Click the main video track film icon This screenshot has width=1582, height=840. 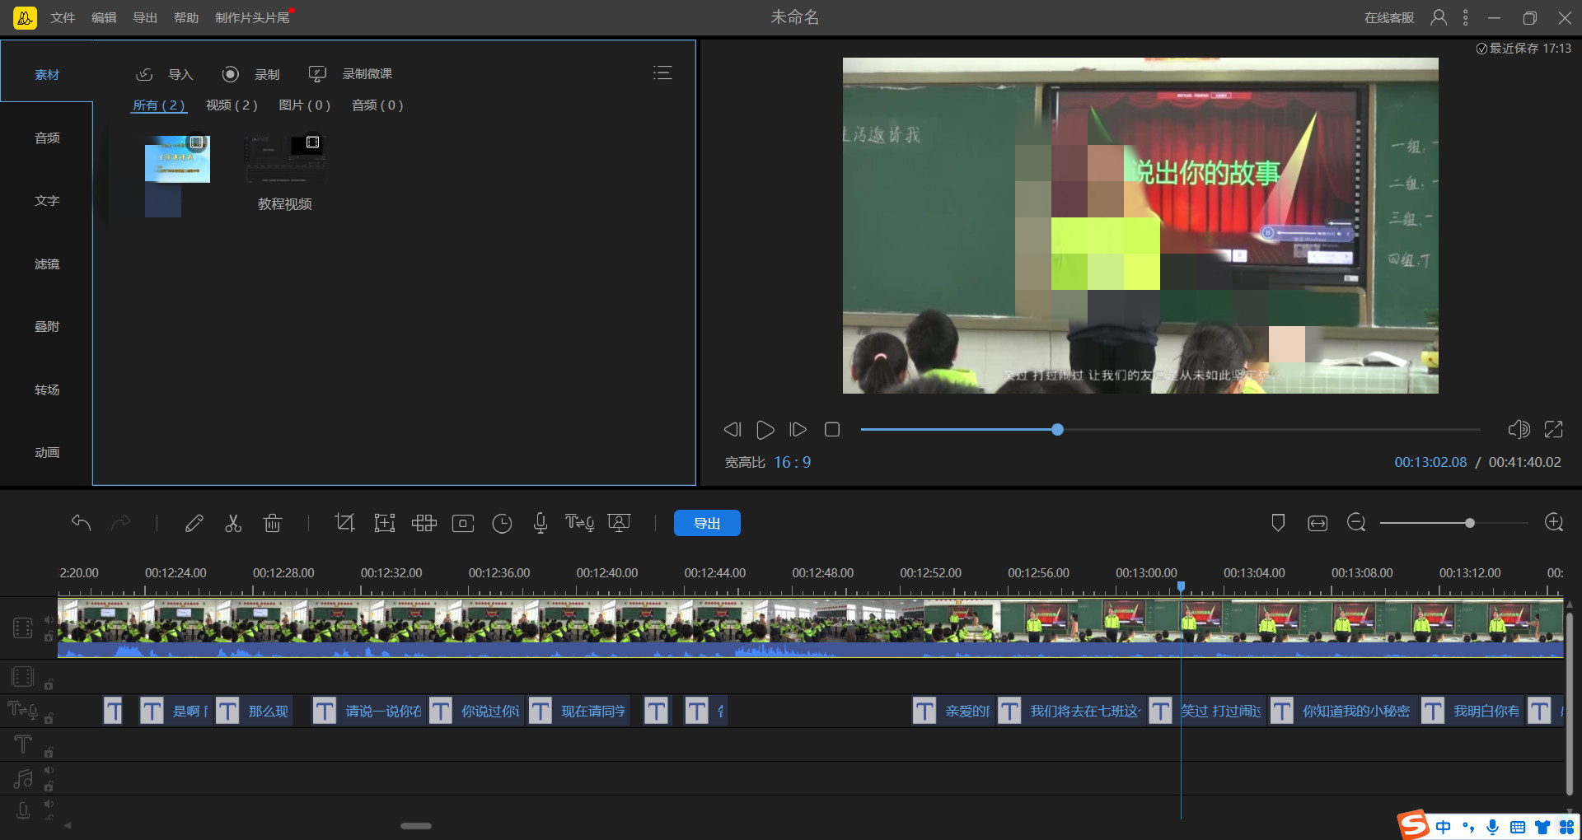[23, 628]
